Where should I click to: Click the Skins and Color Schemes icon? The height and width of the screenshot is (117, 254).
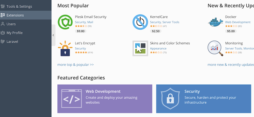(x=140, y=48)
